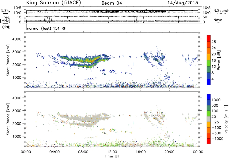Click the date '14/Aug/2015'
229x158 pixels.
click(183, 3)
